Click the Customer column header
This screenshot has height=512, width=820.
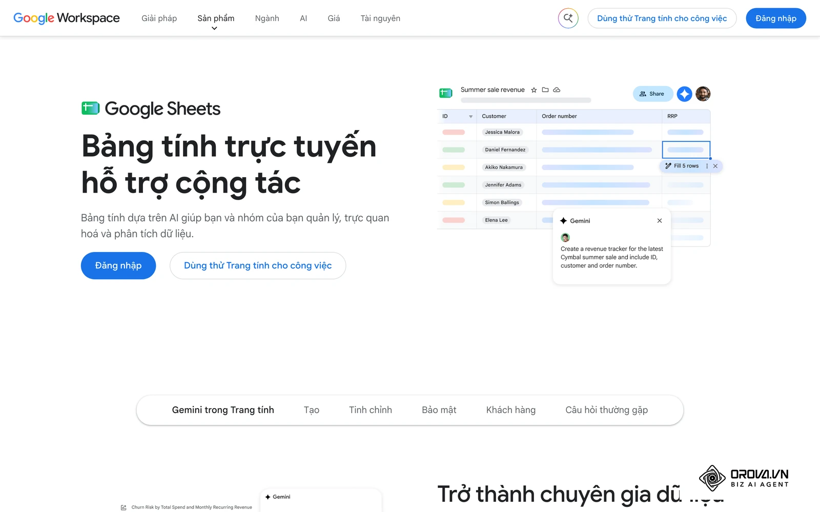494,116
